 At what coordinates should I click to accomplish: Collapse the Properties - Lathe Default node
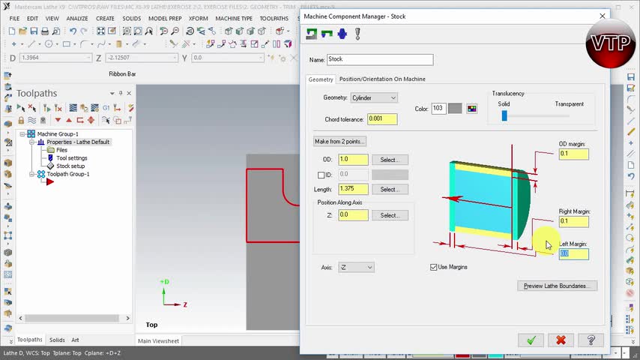point(31,142)
